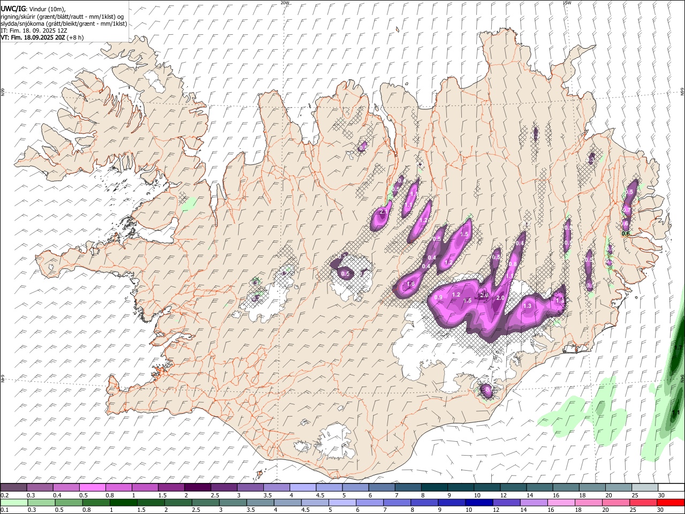
Task: Click the light pink 16–18 rain legend swatch
Action: tap(561, 503)
